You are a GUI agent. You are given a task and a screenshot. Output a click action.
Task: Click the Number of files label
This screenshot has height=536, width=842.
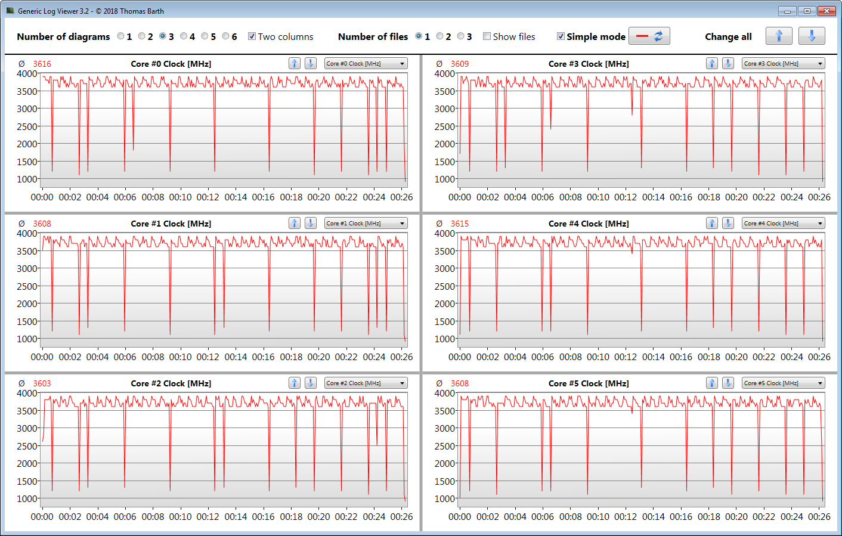(373, 36)
